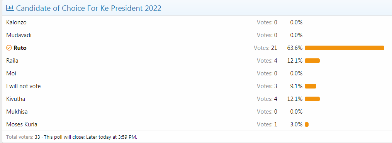This screenshot has width=392, height=143.
Task: Click Ruto's 63.6% orange result bar
Action: click(x=344, y=48)
